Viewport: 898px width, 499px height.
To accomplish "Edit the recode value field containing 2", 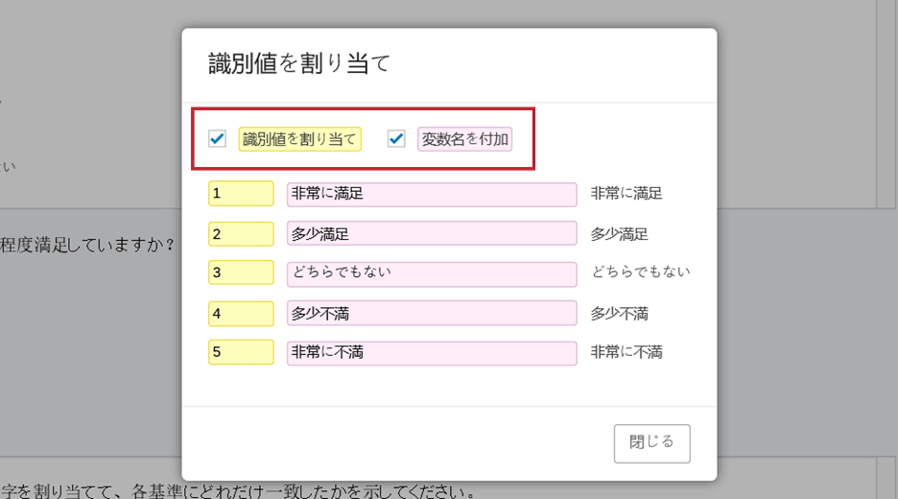I will pos(241,234).
